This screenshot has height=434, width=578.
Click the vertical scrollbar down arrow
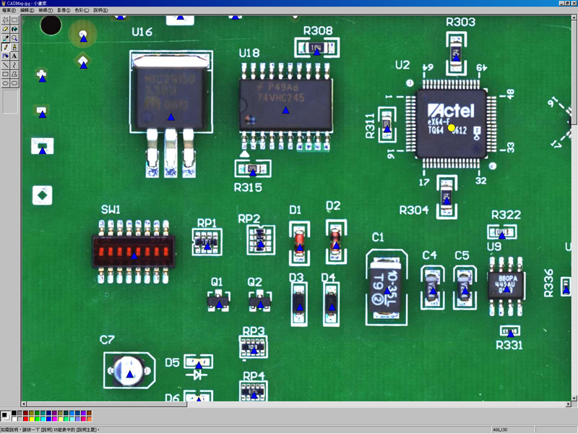coord(574,399)
